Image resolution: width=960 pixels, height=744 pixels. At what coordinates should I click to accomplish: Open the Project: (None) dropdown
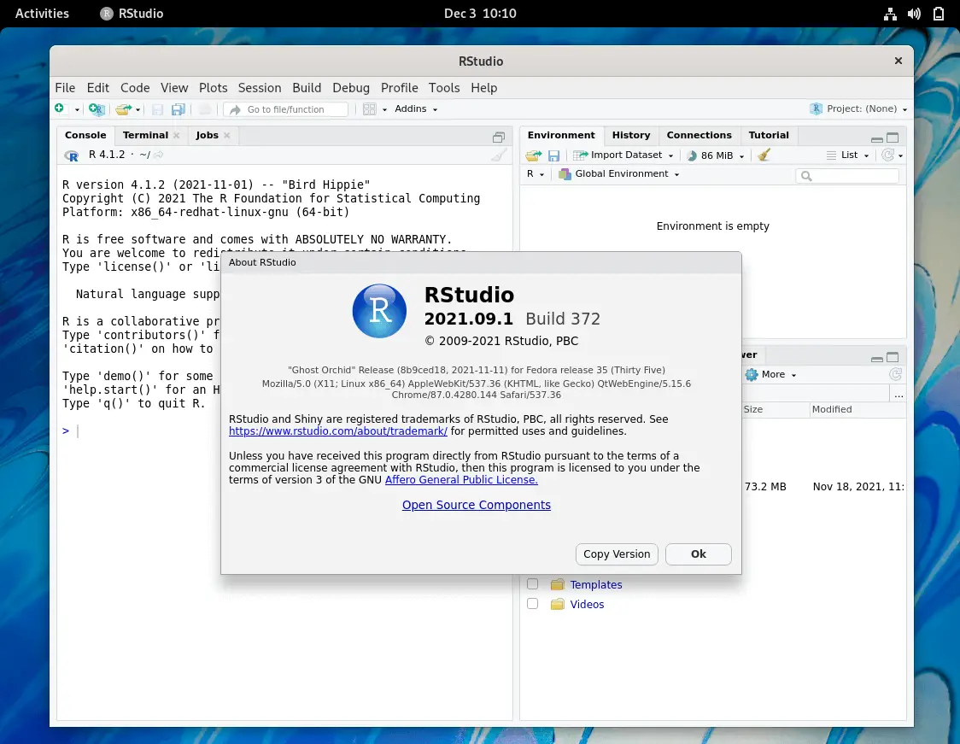pyautogui.click(x=867, y=108)
